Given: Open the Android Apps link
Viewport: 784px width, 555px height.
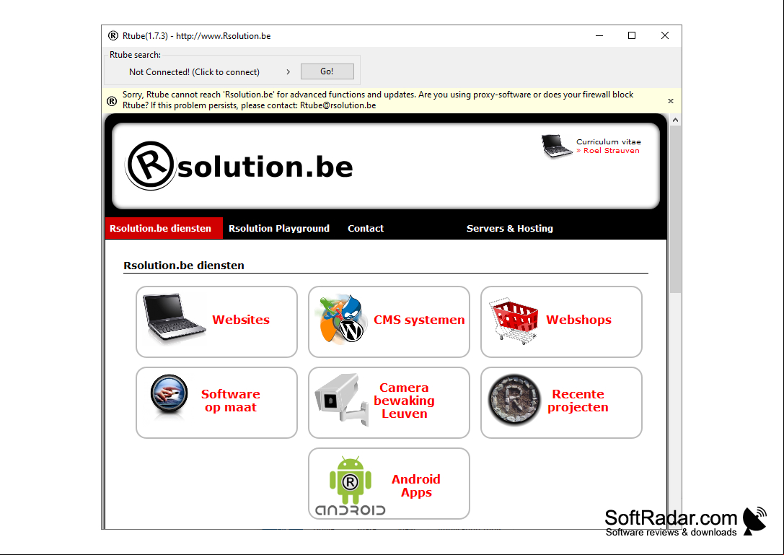Looking at the screenshot, I should tap(416, 486).
